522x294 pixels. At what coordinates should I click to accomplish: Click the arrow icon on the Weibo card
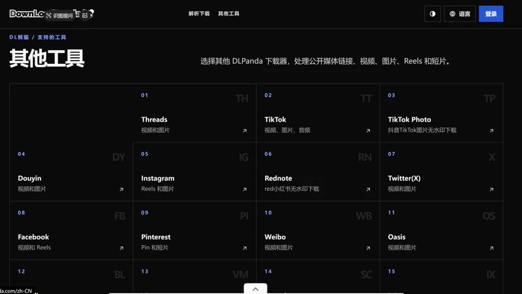tap(368, 248)
